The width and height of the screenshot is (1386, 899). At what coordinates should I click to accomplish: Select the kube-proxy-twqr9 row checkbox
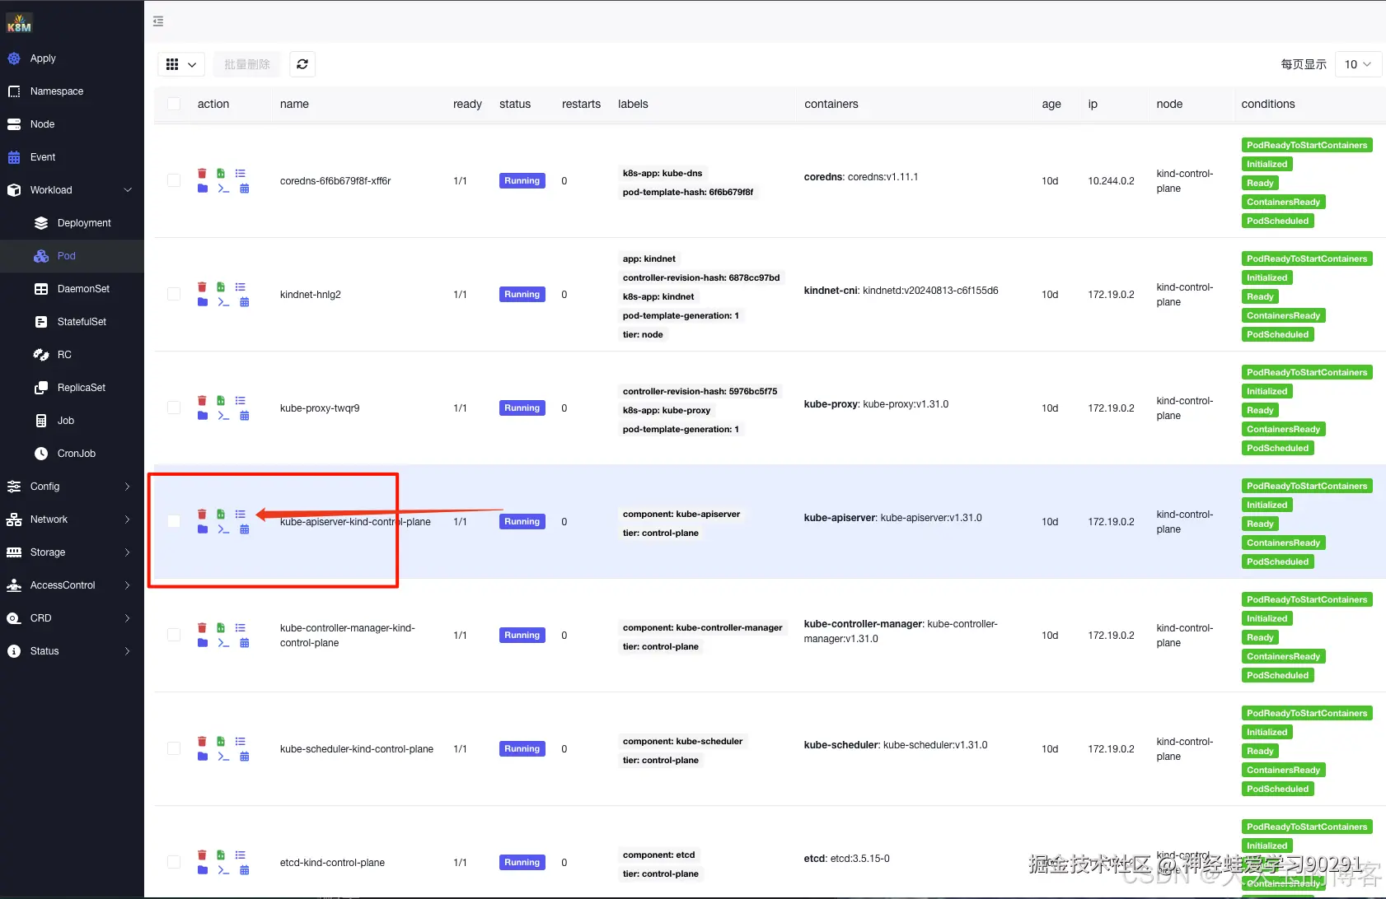(174, 408)
